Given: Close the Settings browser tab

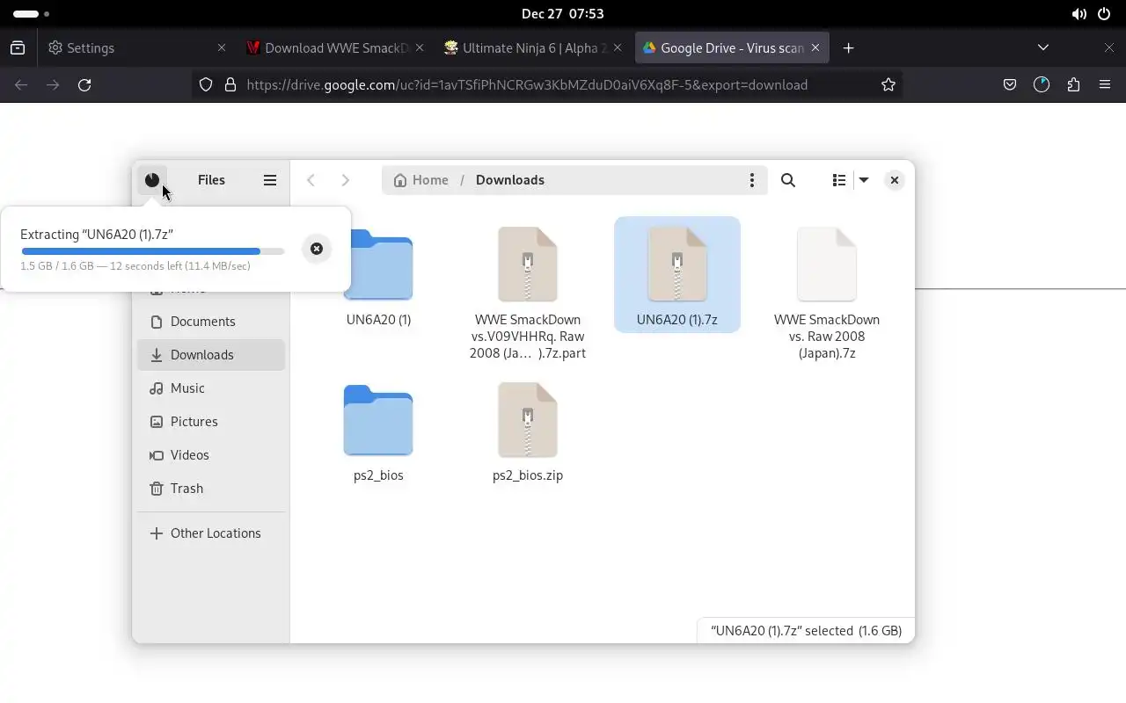Looking at the screenshot, I should (222, 48).
